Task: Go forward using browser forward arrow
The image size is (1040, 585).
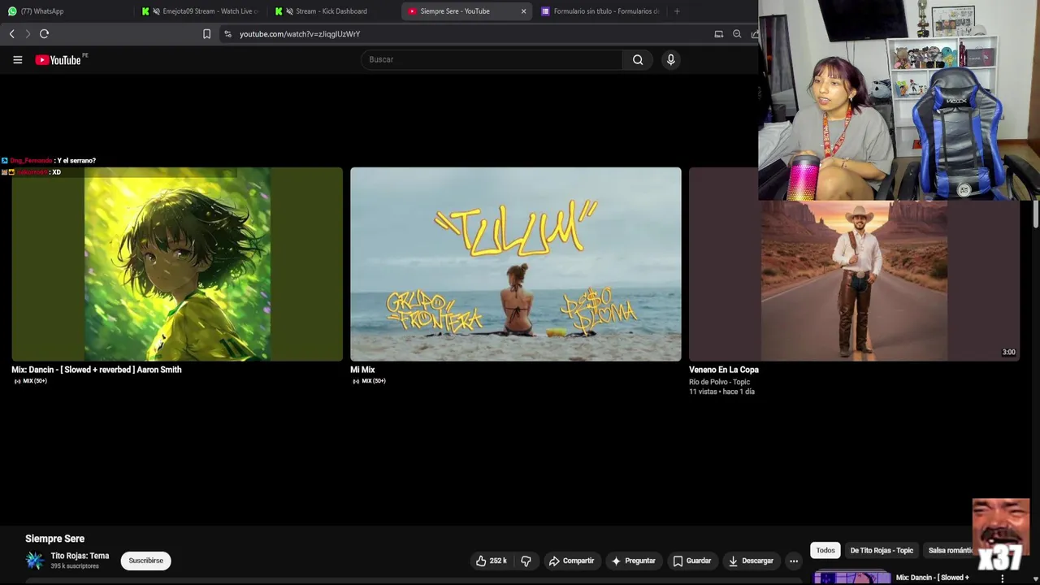Action: click(28, 34)
